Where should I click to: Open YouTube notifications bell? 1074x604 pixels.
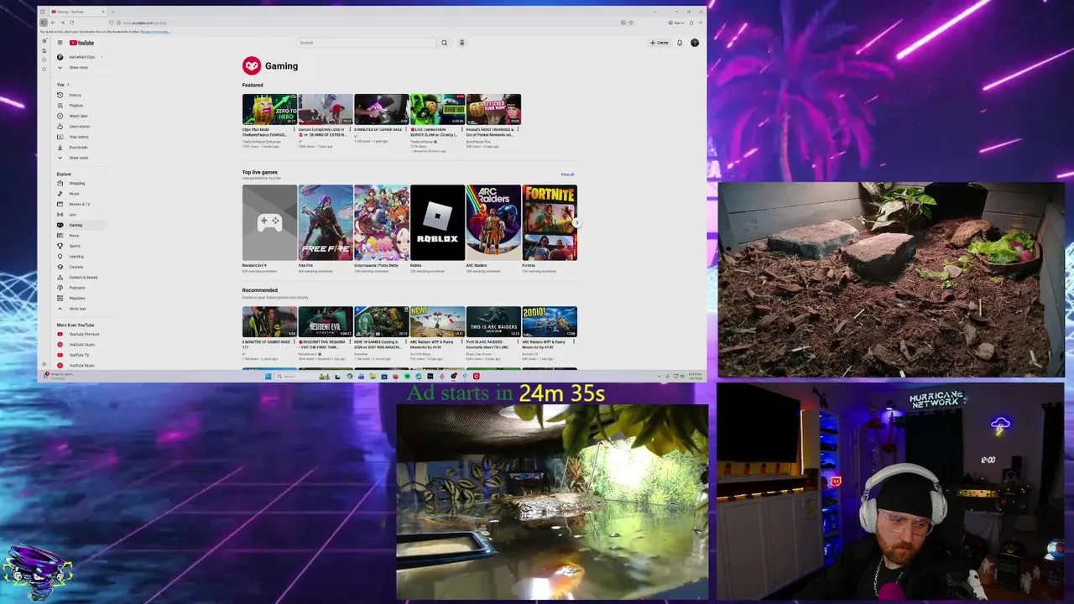tap(680, 43)
